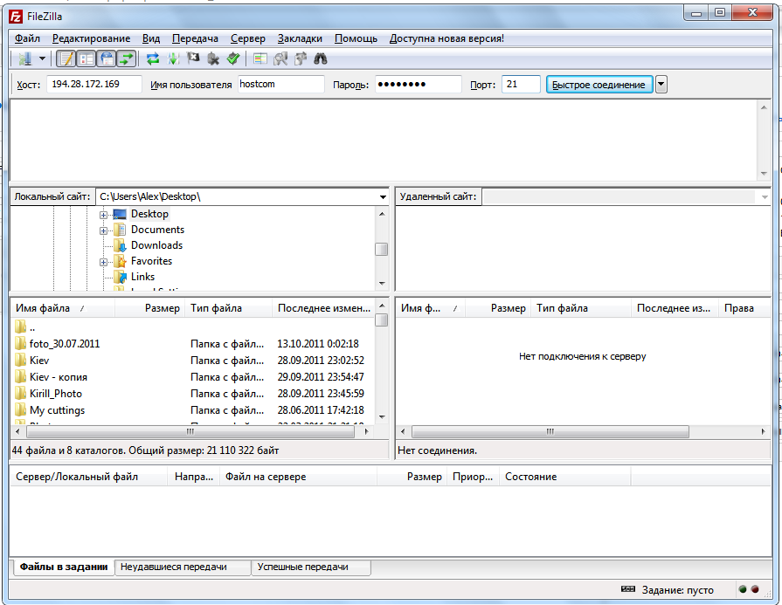This screenshot has height=605, width=782.
Task: Toggle the transfer queue display icon
Action: point(128,58)
